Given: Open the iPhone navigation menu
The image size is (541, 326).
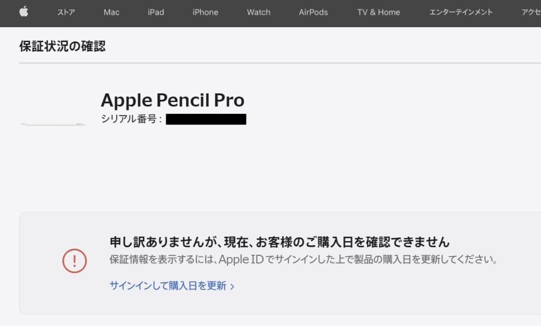Looking at the screenshot, I should click(x=205, y=12).
